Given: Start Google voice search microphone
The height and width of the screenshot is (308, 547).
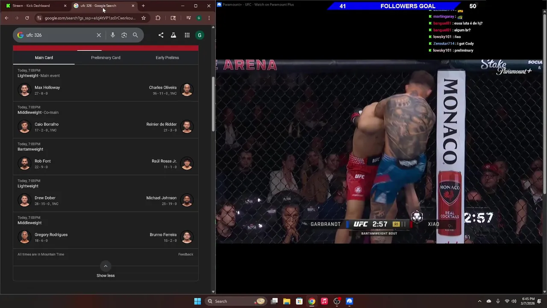Looking at the screenshot, I should (x=113, y=35).
